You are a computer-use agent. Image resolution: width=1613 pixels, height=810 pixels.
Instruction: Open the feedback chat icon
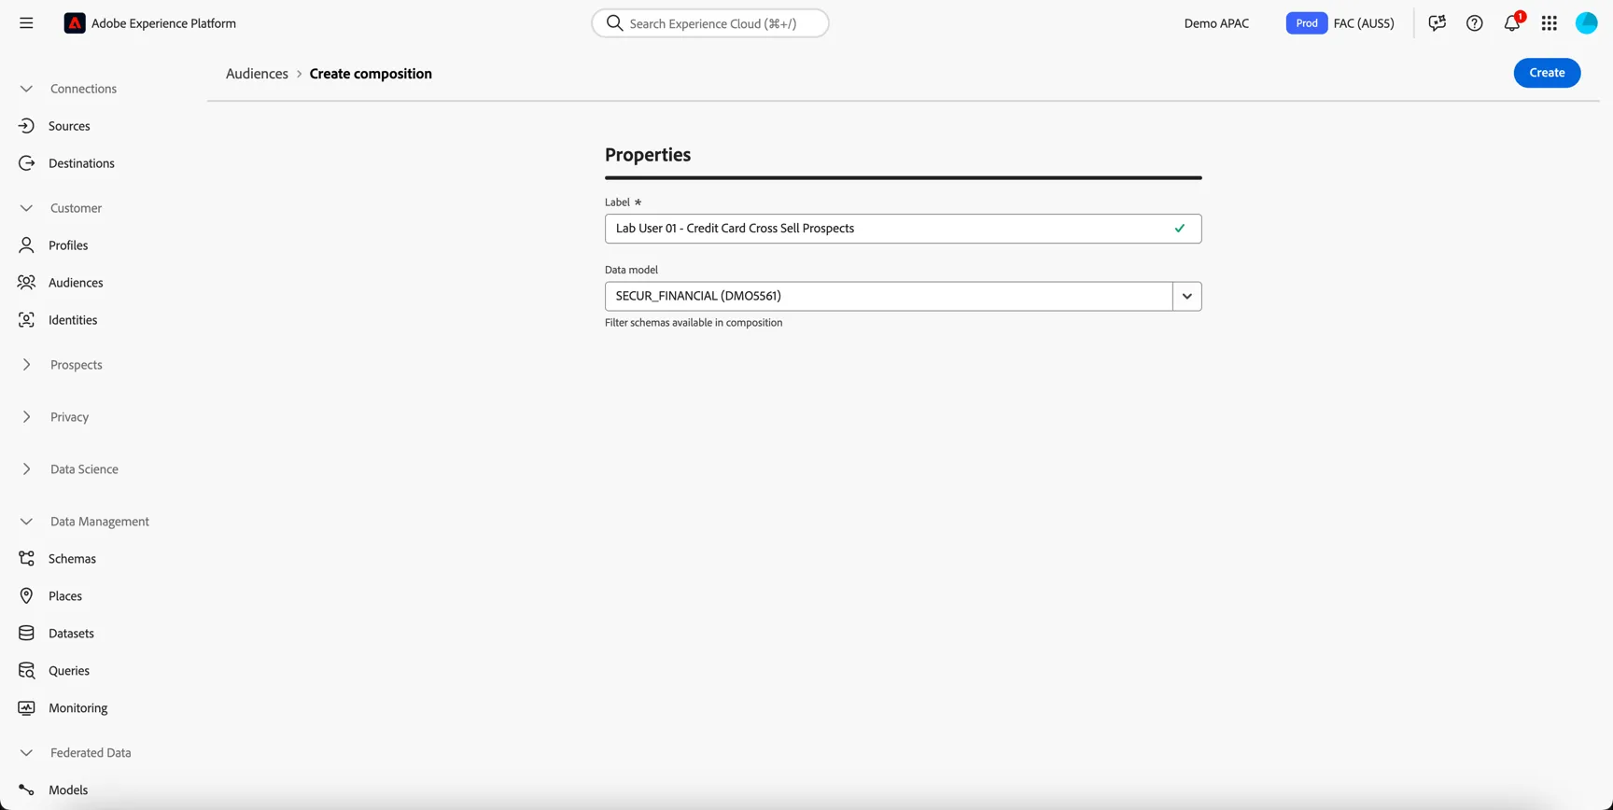click(1437, 23)
